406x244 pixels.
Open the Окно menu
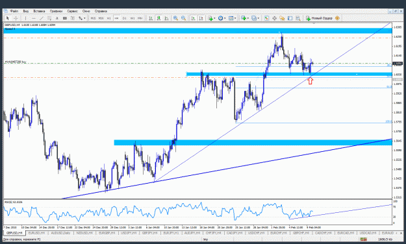(x=86, y=11)
